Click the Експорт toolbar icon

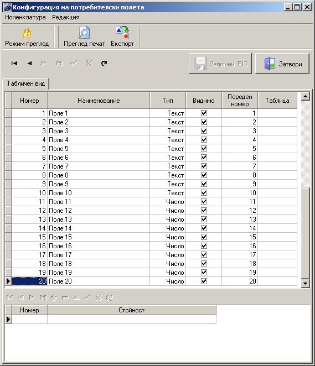[122, 33]
